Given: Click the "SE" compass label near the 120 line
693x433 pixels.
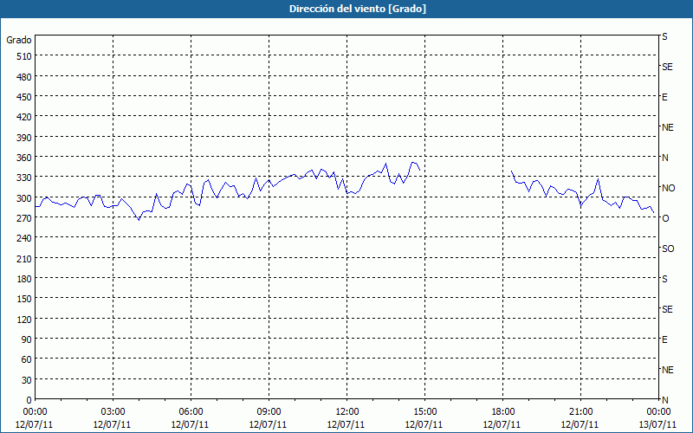Looking at the screenshot, I should click(x=667, y=309).
